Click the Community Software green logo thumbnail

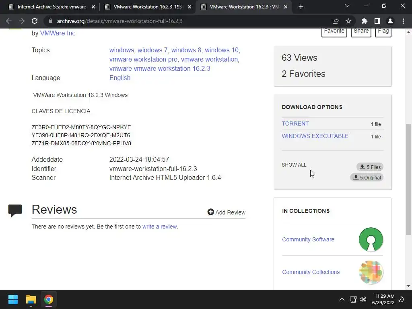tap(371, 239)
